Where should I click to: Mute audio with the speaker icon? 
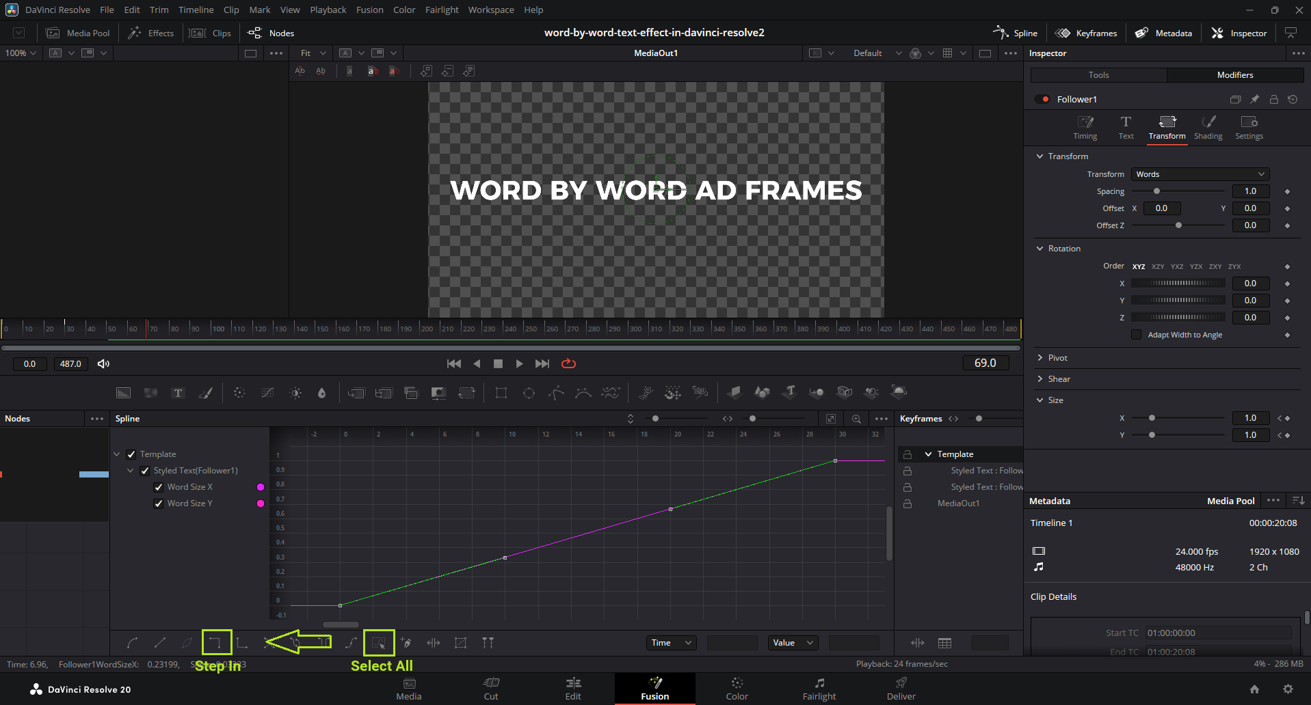click(x=103, y=363)
